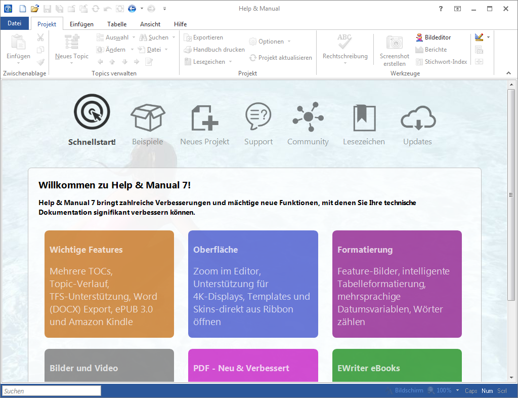Click the vertical scrollbar down arrow
This screenshot has height=398, width=518.
click(x=511, y=377)
